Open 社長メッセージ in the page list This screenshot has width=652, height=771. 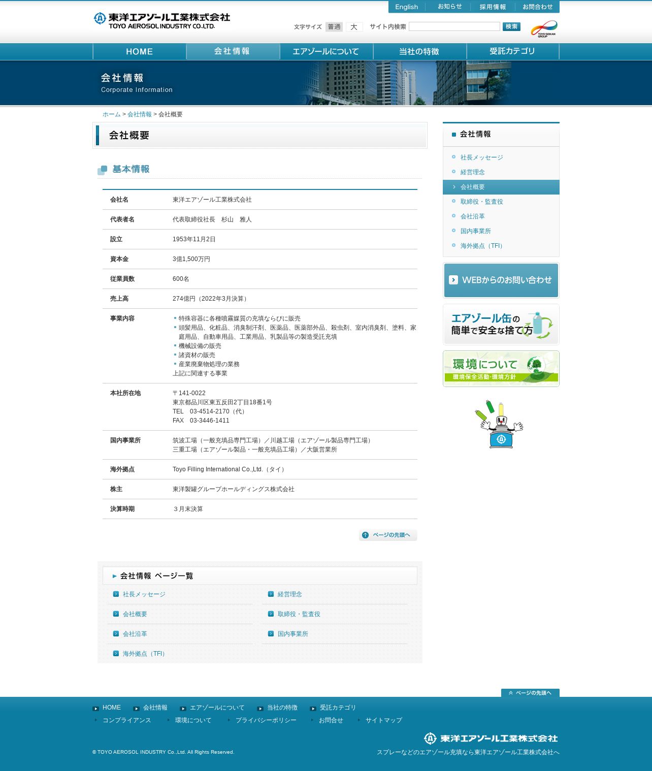pyautogui.click(x=144, y=594)
